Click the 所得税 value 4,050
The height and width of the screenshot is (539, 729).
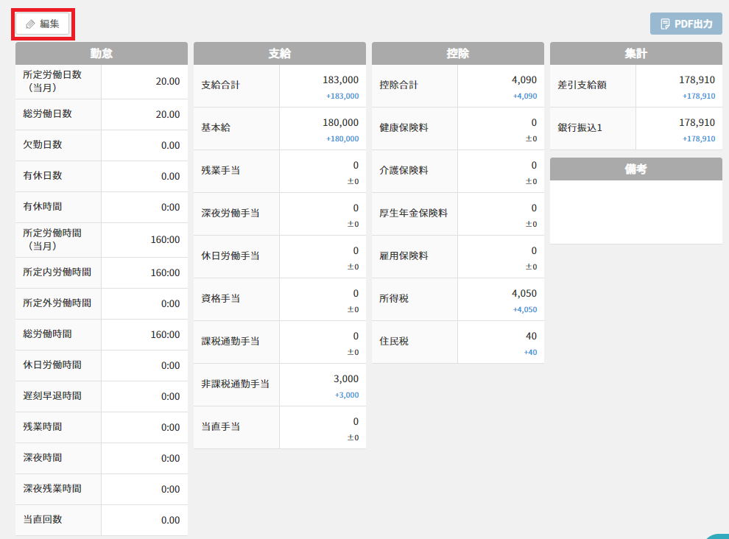point(524,294)
